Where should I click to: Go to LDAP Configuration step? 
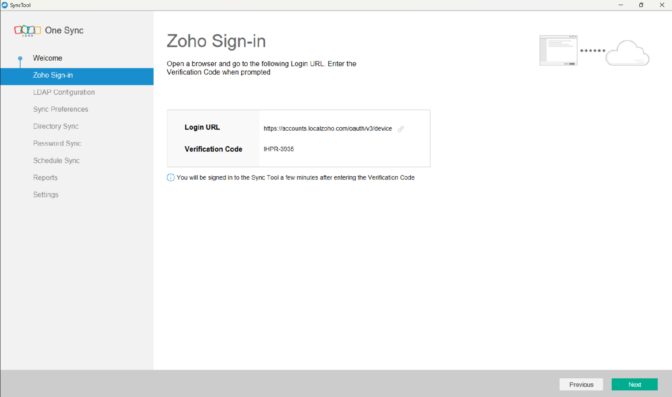click(x=64, y=92)
